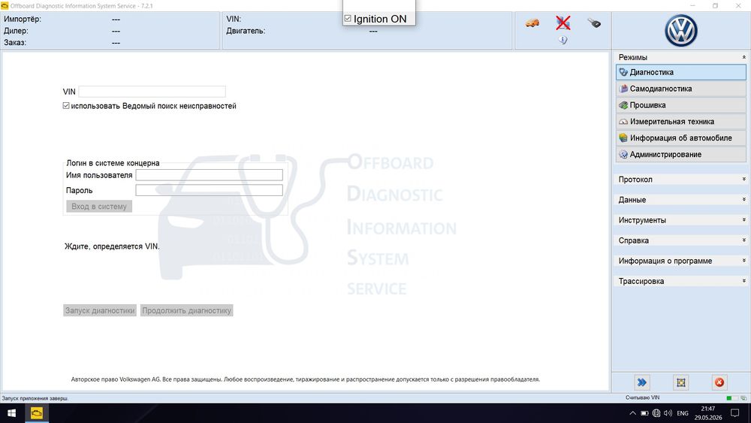The image size is (751, 423).
Task: Click the clock showing 21:47
Action: click(x=708, y=409)
